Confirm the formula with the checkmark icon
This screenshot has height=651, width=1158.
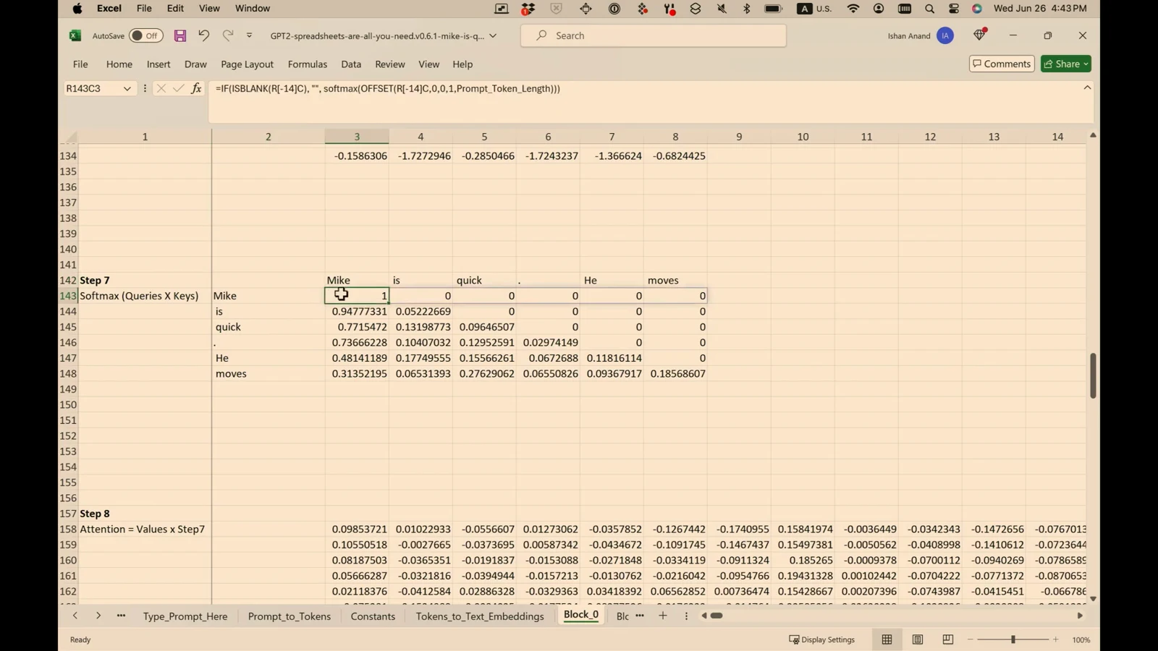coord(179,89)
